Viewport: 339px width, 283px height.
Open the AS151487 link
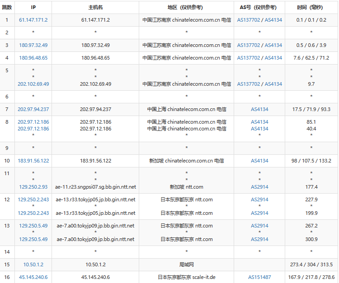click(259, 277)
